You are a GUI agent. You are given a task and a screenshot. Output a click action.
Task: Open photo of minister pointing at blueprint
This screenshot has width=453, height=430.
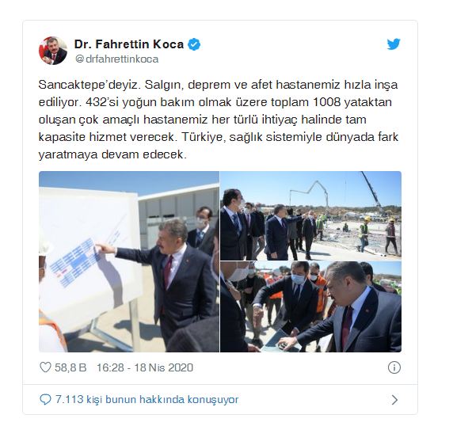[x=129, y=261]
